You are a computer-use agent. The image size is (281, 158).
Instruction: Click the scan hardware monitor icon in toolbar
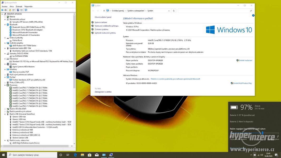click(26, 10)
